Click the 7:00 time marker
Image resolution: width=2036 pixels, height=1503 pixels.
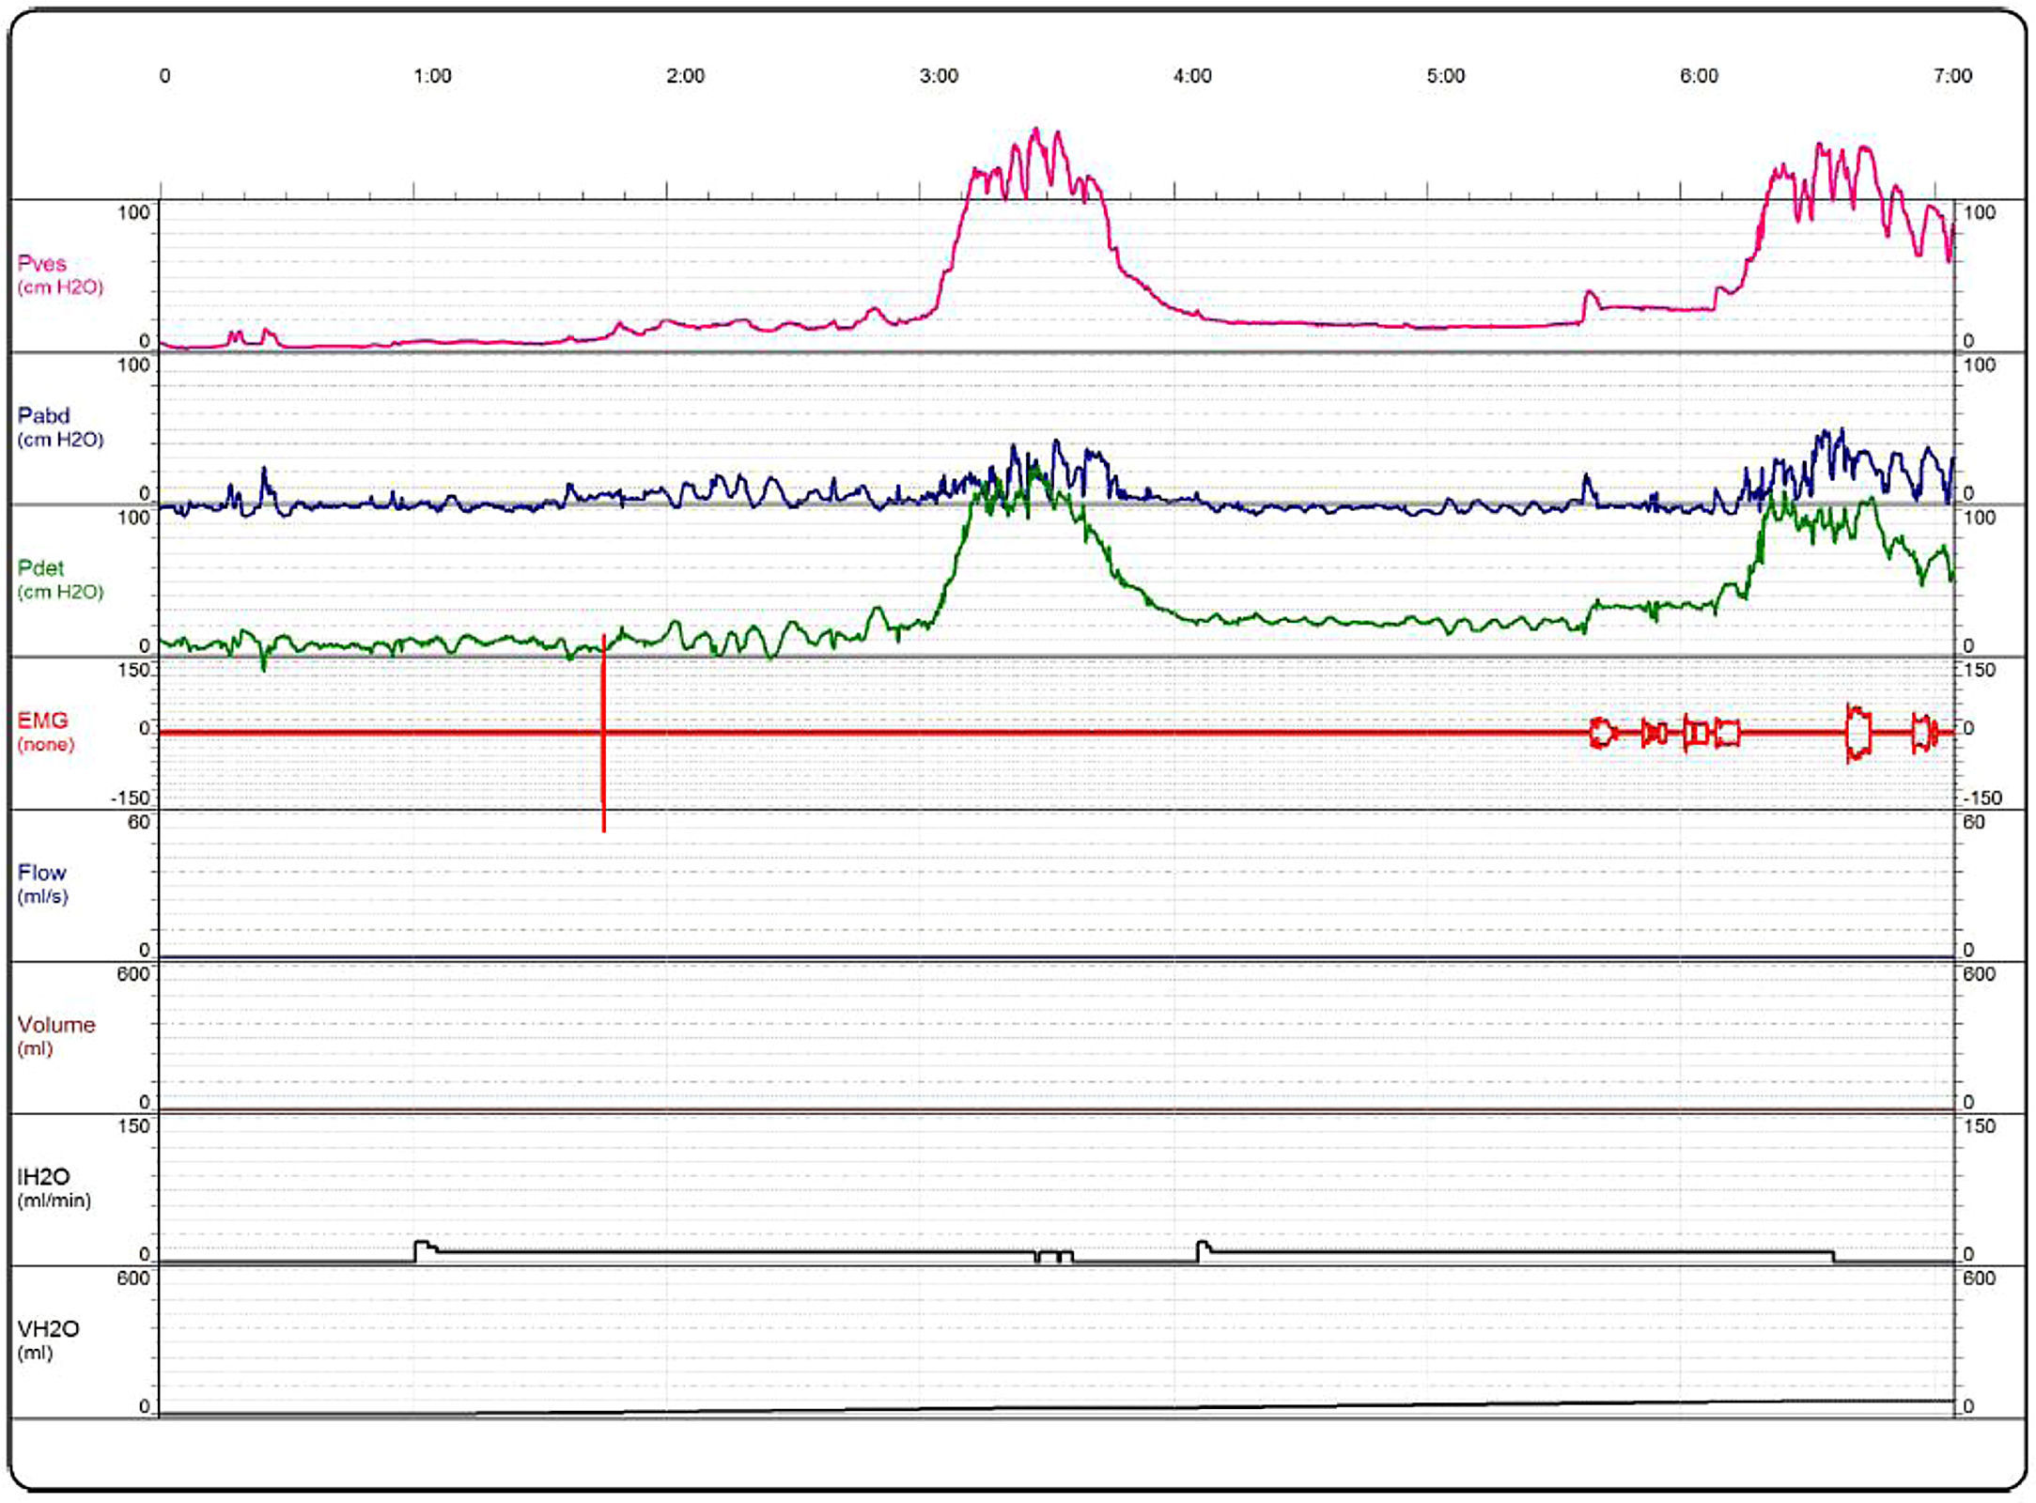coord(1952,76)
